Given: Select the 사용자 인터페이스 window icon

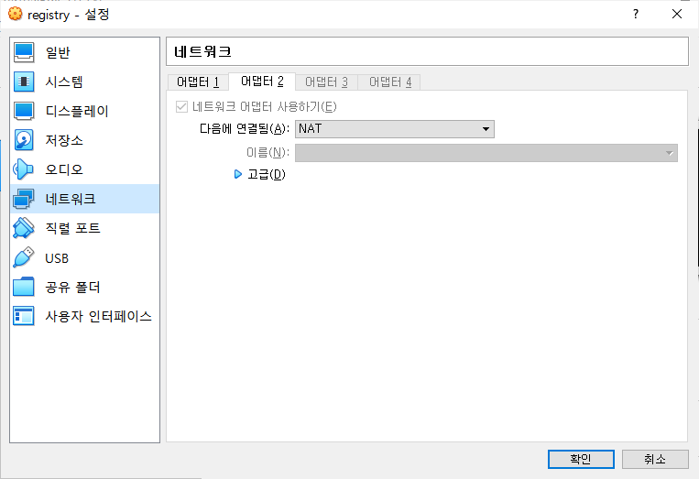Looking at the screenshot, I should pos(24,316).
